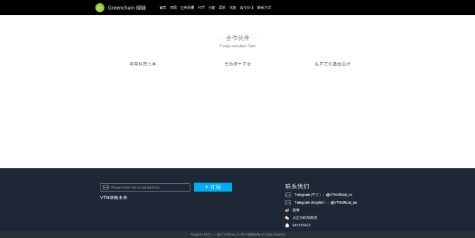The image size is (475, 238).
Task: Select the 代币 nav item
Action: coord(201,7)
